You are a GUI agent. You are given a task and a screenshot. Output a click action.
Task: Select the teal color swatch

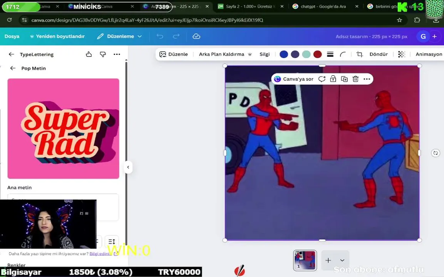(x=307, y=54)
